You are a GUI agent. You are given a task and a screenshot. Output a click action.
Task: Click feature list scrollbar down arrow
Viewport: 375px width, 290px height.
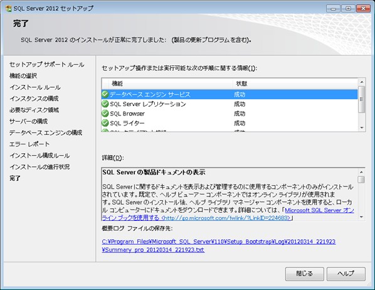[362, 127]
